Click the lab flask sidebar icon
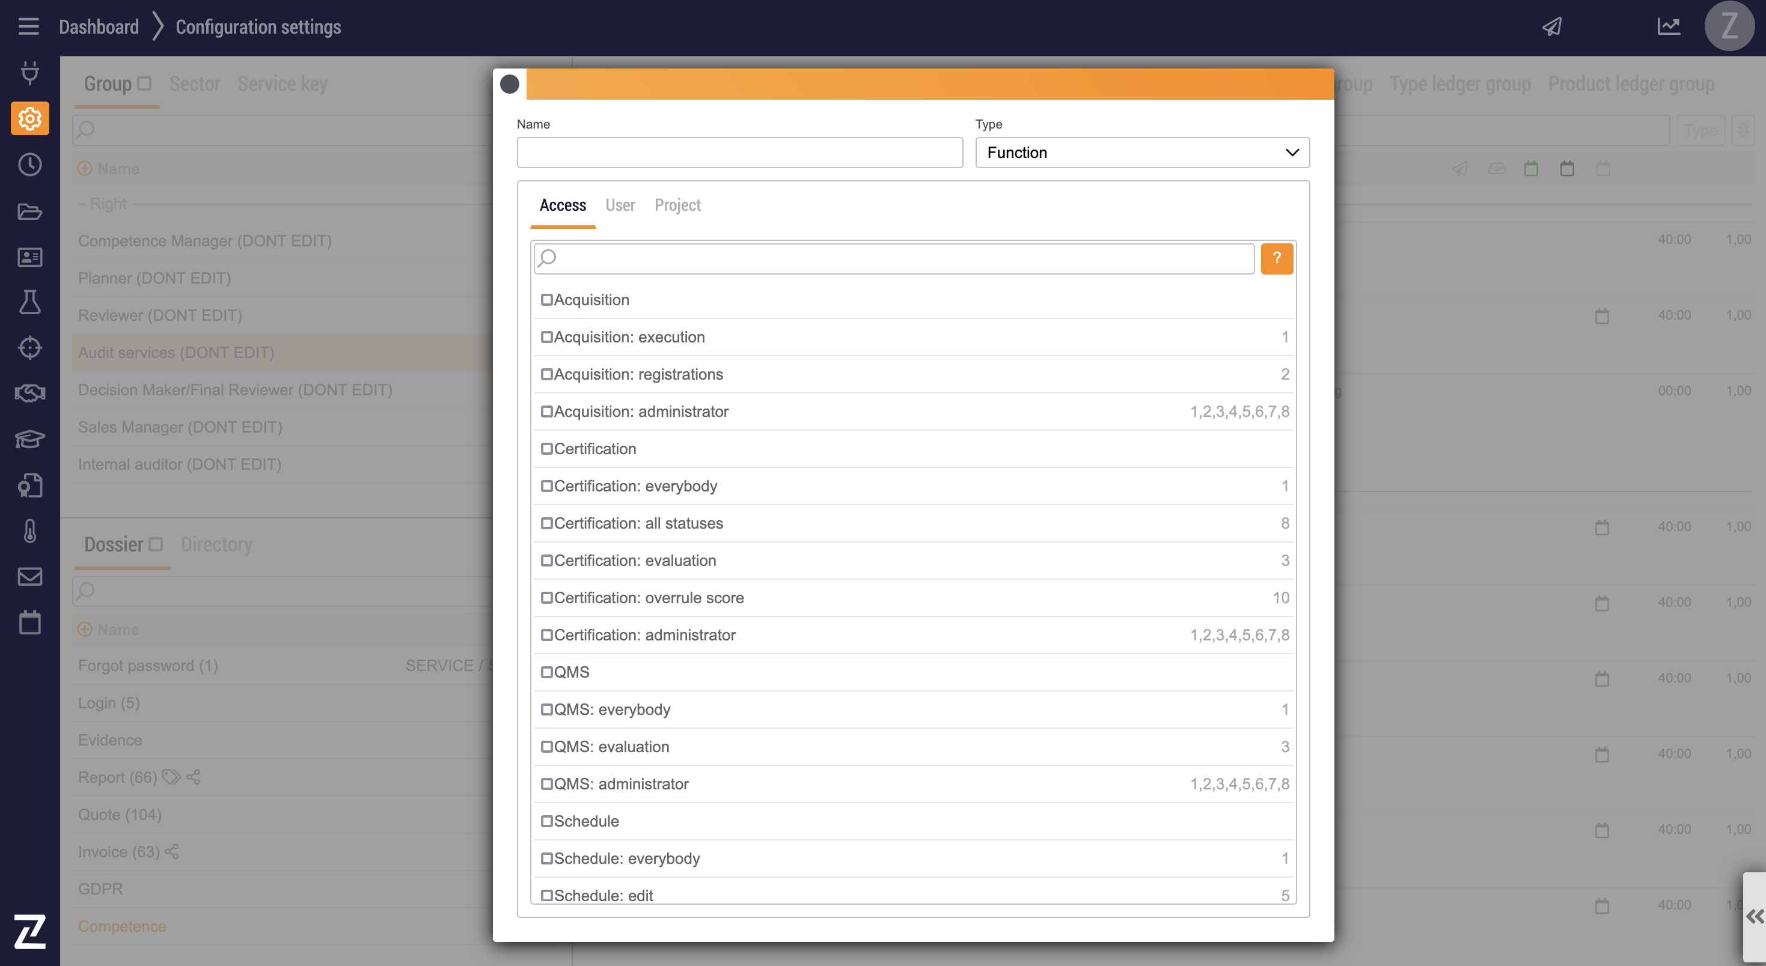The width and height of the screenshot is (1766, 966). coord(29,302)
